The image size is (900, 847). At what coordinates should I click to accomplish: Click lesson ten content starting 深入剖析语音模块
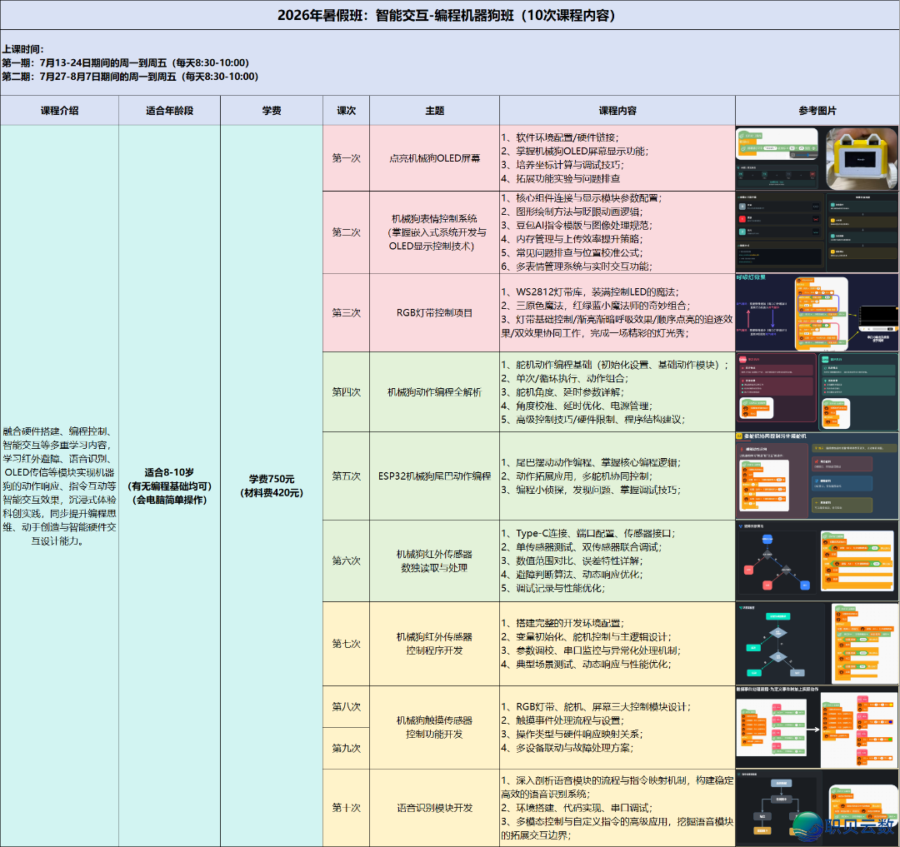click(x=617, y=807)
